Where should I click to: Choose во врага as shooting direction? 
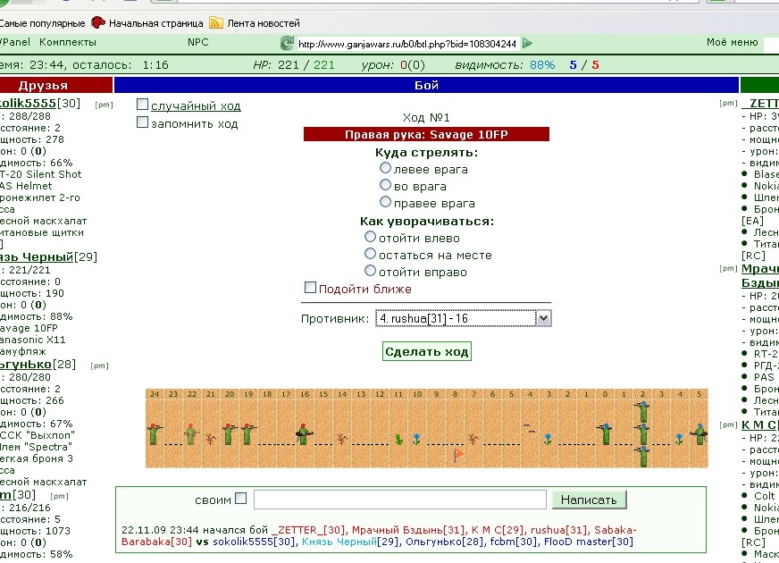pyautogui.click(x=385, y=185)
